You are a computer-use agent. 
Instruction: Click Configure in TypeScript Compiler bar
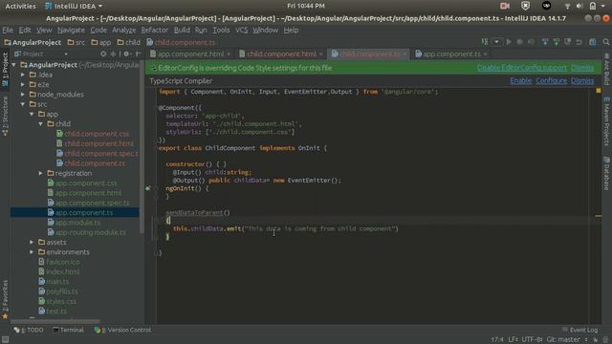click(551, 80)
